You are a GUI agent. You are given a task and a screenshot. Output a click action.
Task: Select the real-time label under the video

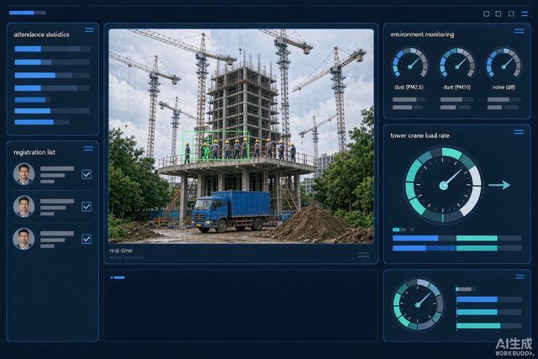click(x=120, y=251)
